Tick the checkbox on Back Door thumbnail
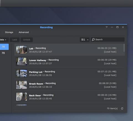133x121 pixels. point(18,99)
